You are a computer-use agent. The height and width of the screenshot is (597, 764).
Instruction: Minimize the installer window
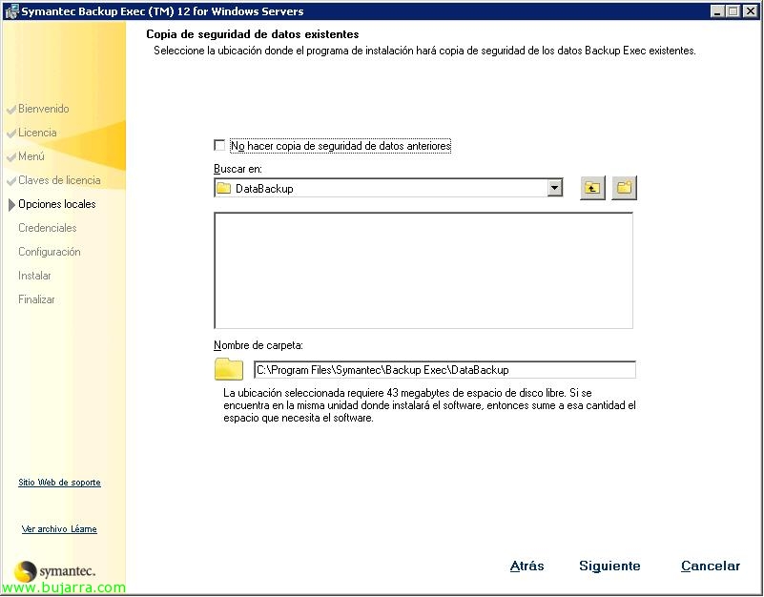click(716, 10)
